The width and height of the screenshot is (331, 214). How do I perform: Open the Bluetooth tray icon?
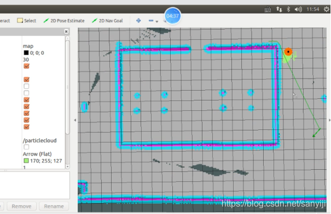pos(288,9)
